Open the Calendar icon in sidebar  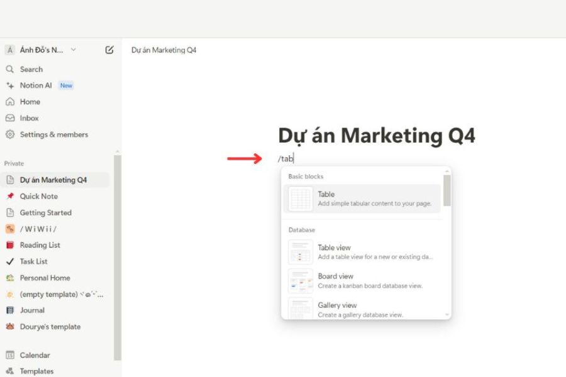(x=10, y=355)
